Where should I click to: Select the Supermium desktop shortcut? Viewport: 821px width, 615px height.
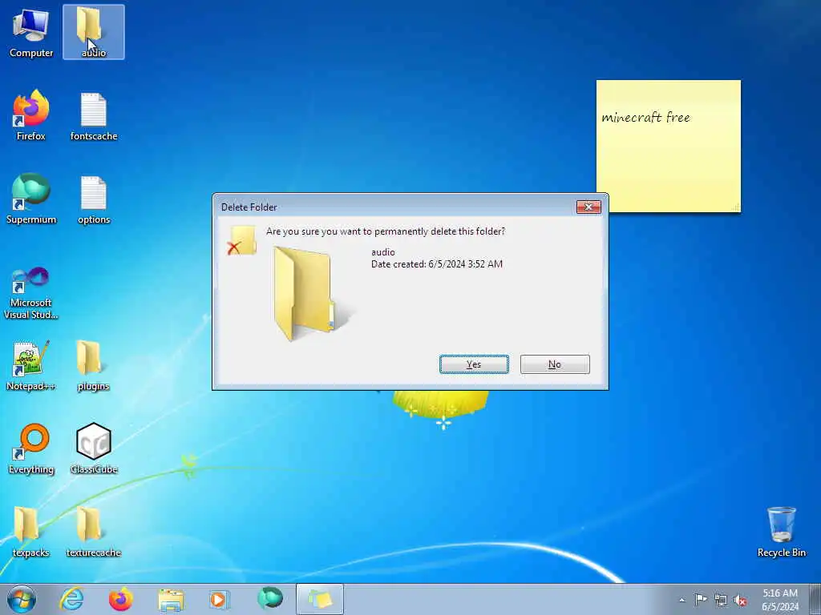[x=31, y=199]
